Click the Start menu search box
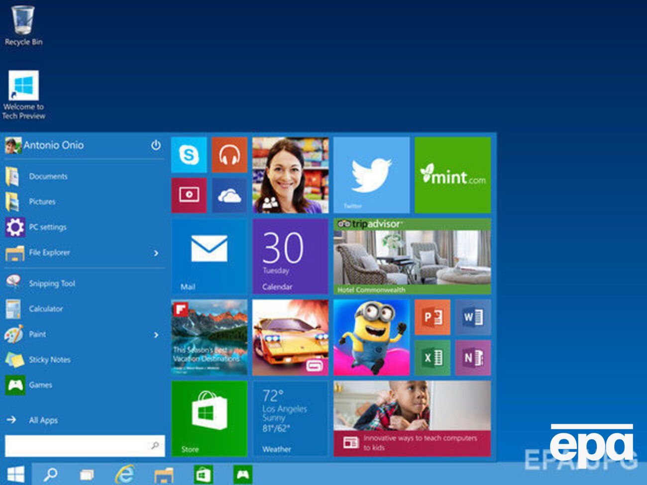647x485 pixels. pos(85,446)
